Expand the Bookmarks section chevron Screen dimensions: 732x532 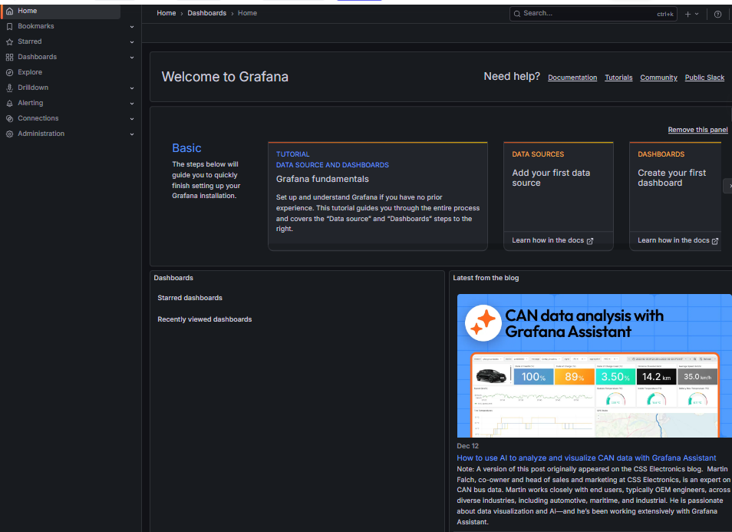[x=132, y=27]
